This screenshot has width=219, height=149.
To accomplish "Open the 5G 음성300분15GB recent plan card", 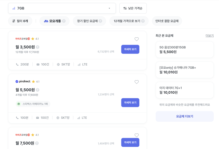I will click(185, 49).
